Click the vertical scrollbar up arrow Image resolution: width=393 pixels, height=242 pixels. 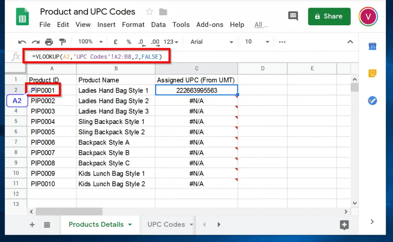pyautogui.click(x=355, y=80)
